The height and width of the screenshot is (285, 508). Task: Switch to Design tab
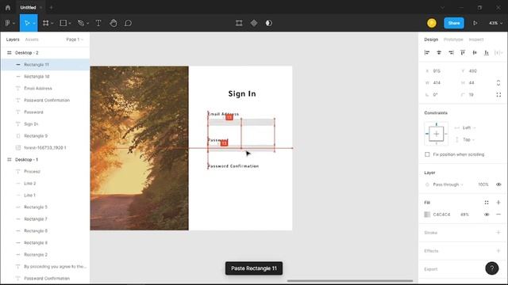point(431,40)
